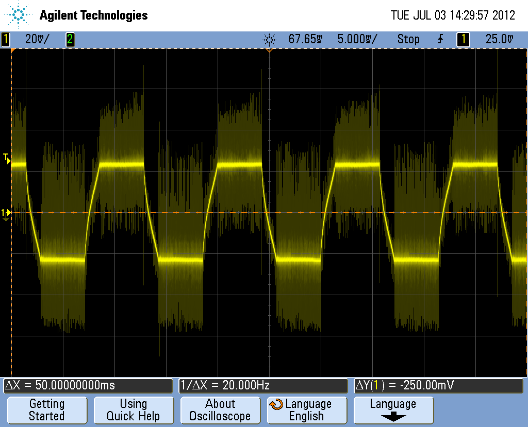528x427 pixels.
Task: Select the channel 1 indicator badge
Action: pos(5,39)
